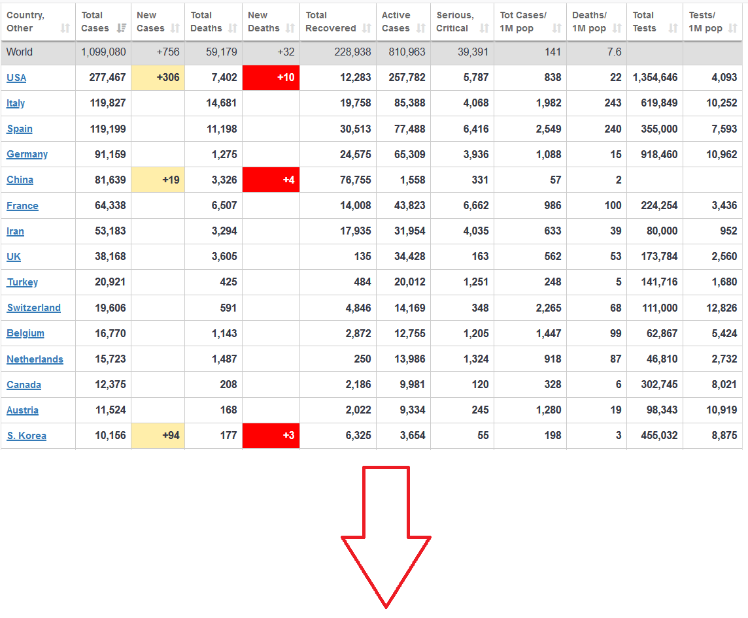Follow the Switzerland link
The height and width of the screenshot is (618, 748).
pos(33,308)
